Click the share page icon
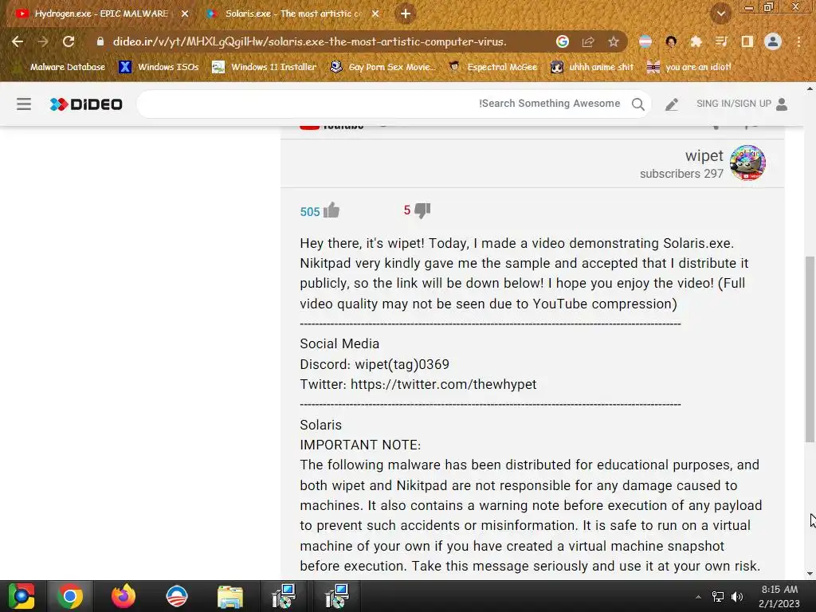Image resolution: width=816 pixels, height=612 pixels. coord(588,41)
